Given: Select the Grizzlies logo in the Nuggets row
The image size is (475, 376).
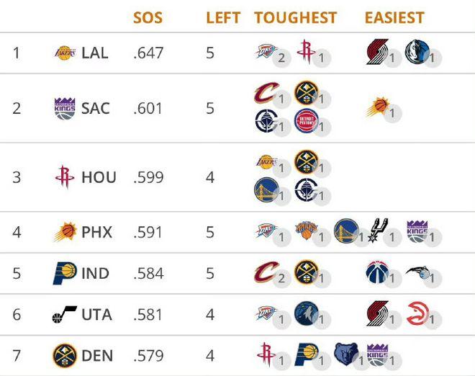Looking at the screenshot, I should pos(347,354).
